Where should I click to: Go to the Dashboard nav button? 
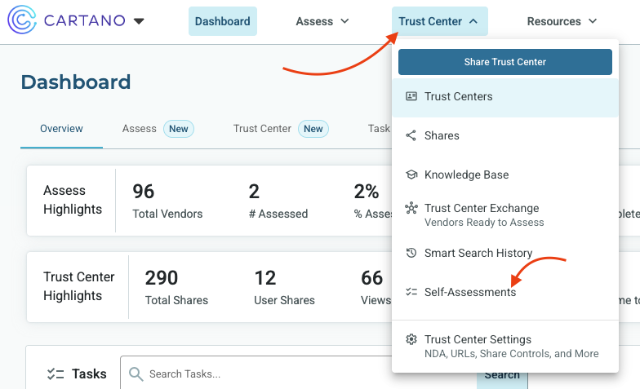(222, 21)
